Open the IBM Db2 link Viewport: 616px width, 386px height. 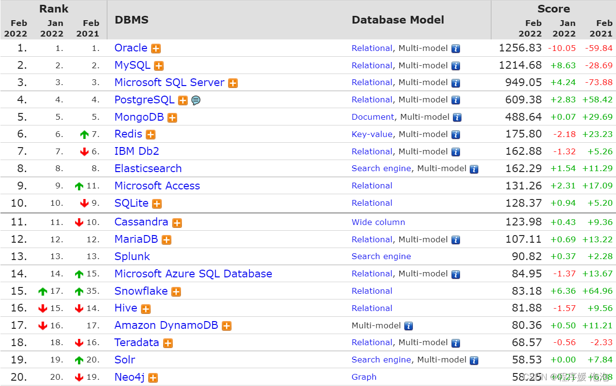137,151
